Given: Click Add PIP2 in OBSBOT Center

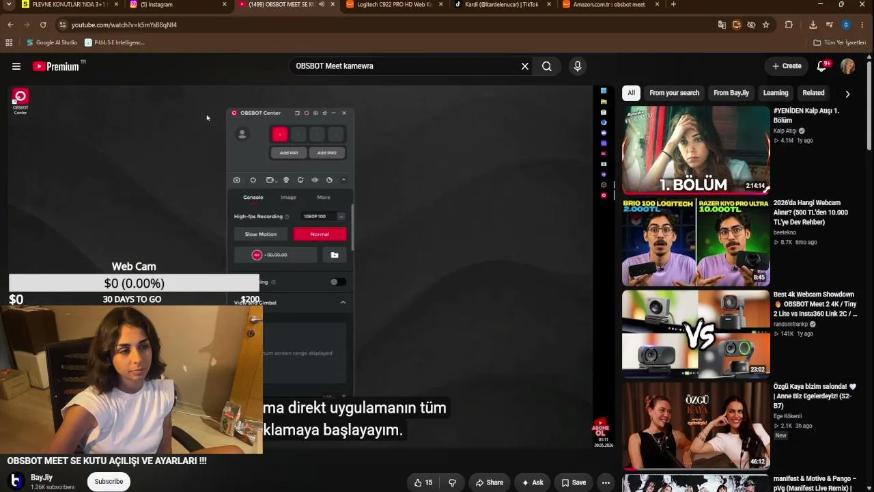Looking at the screenshot, I should pyautogui.click(x=327, y=153).
